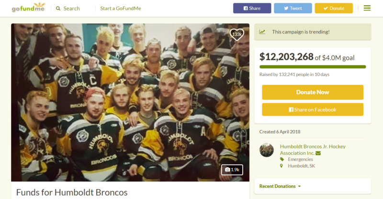Click the GoFundMe logo
This screenshot has width=383, height=199.
tap(28, 8)
